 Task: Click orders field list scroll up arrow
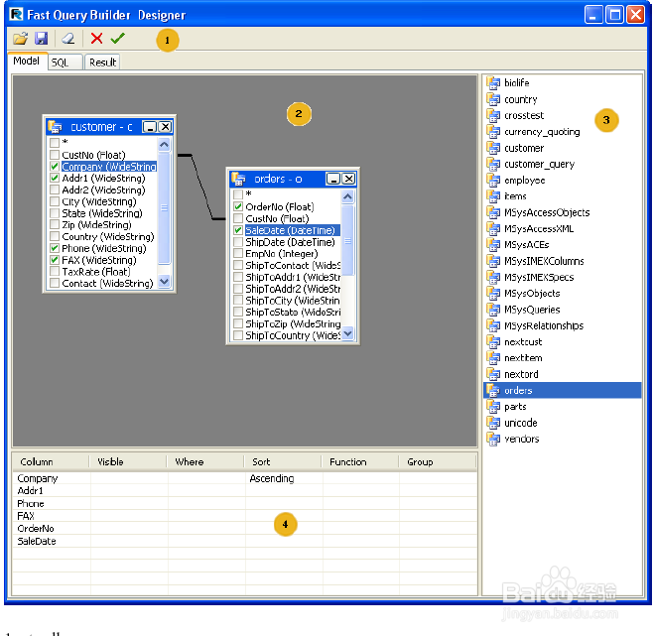click(347, 196)
